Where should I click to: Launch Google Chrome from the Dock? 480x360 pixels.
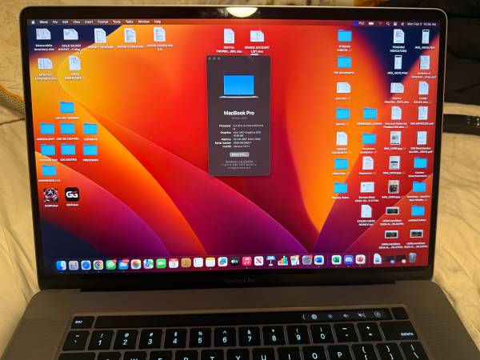click(98, 265)
